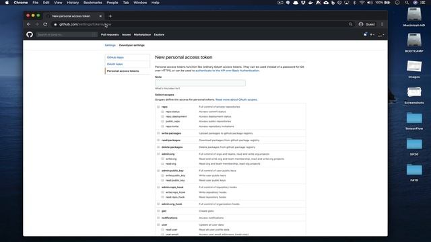The width and height of the screenshot is (431, 242).
Task: Check the read:packages scope
Action: coord(158,140)
